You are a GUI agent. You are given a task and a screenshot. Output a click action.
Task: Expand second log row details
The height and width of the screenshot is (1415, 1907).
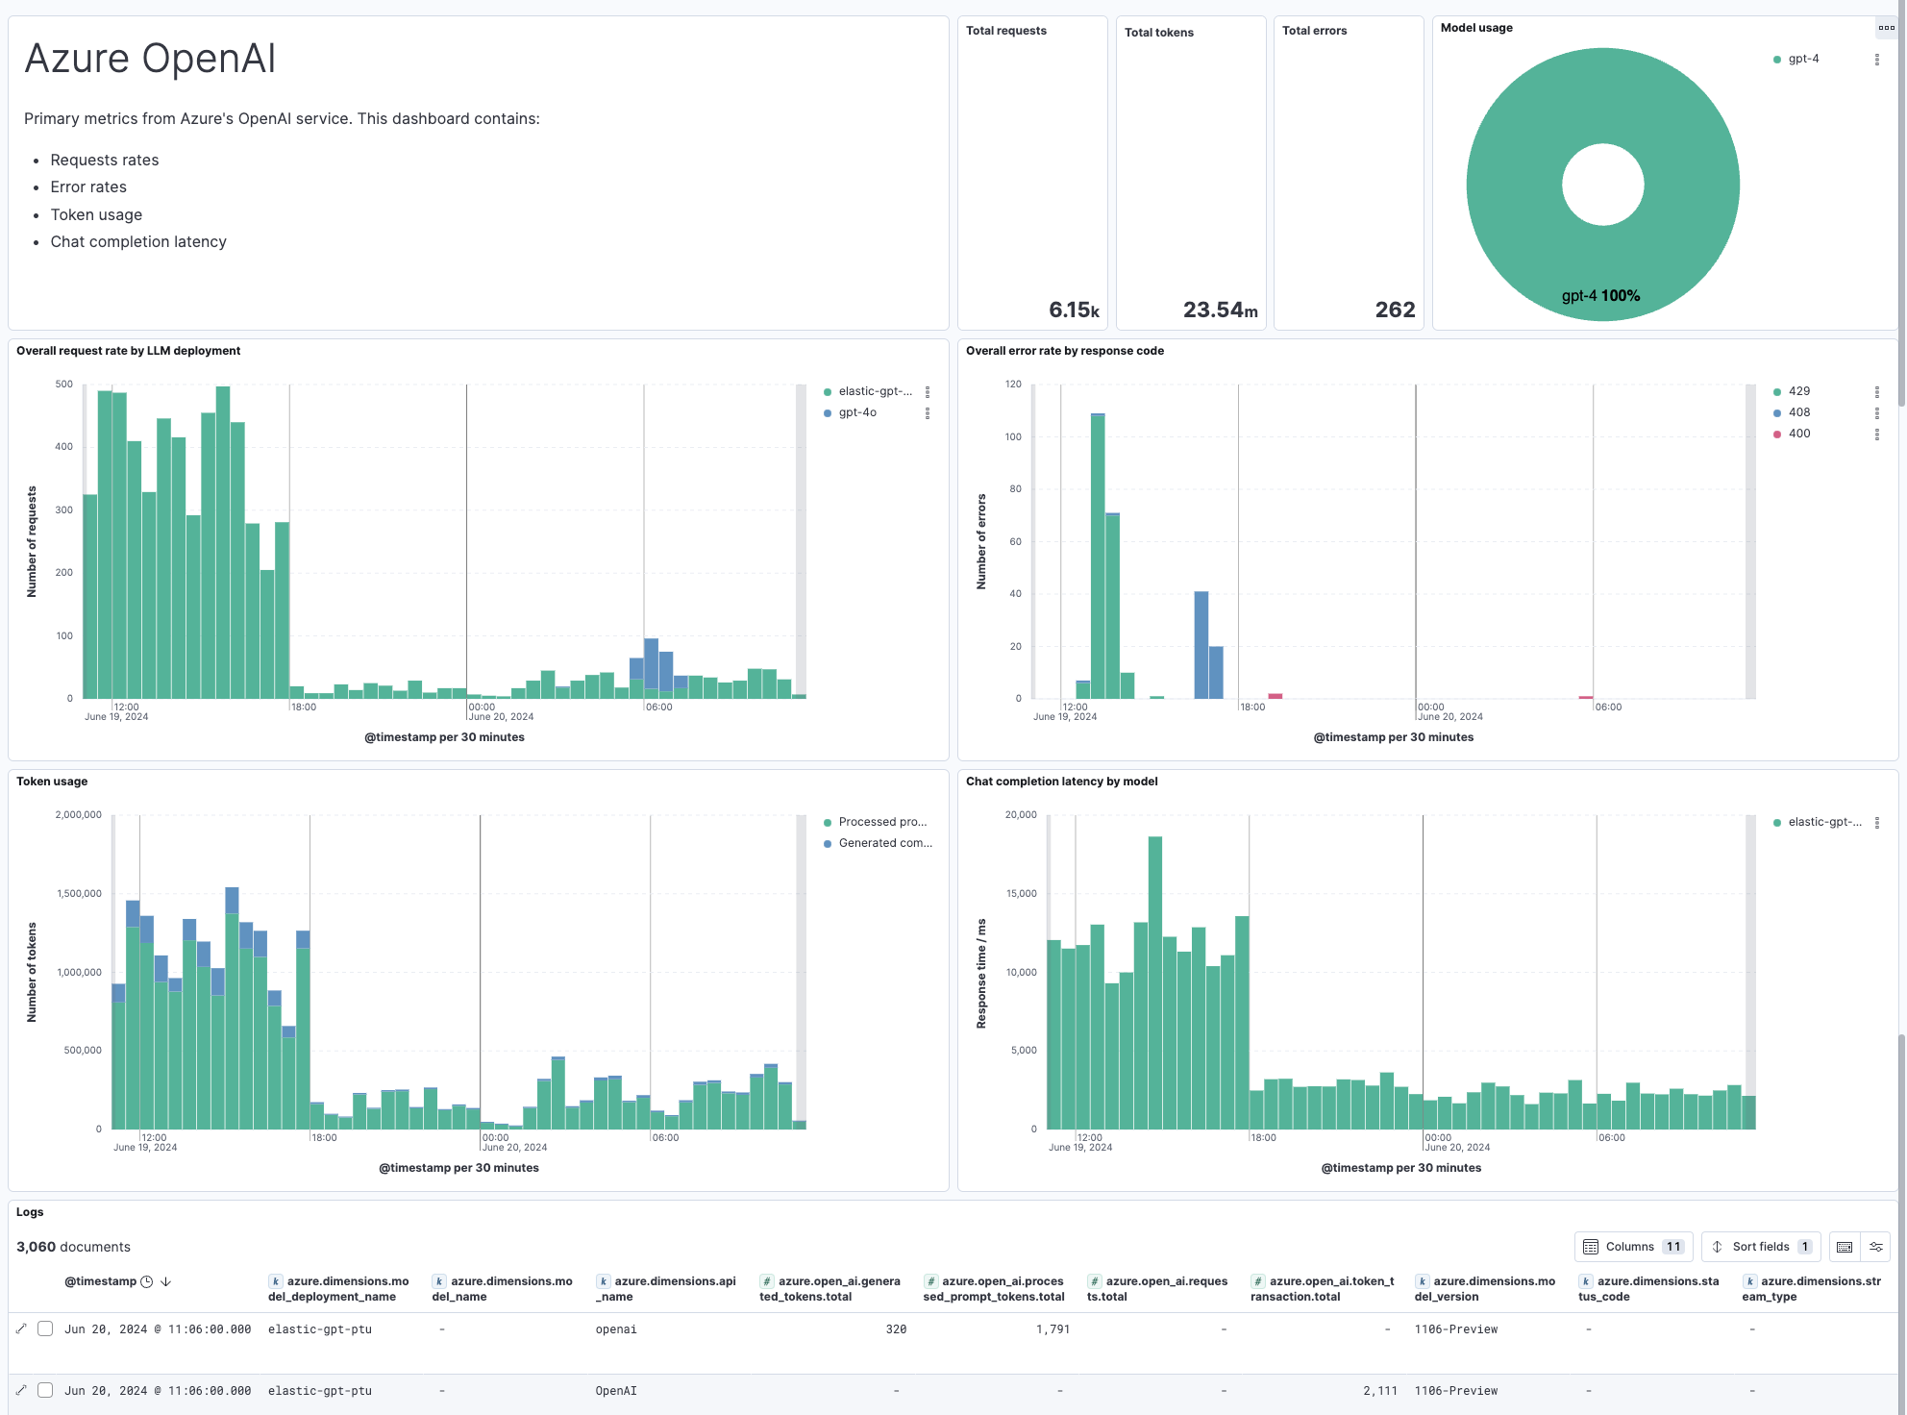click(x=21, y=1390)
